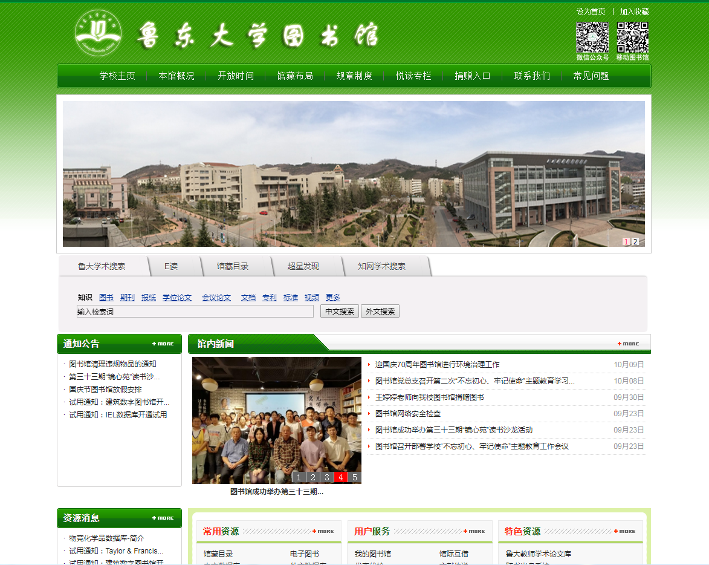This screenshot has height=565, width=709.
Task: Click 加入收藏 link
Action: coord(635,11)
